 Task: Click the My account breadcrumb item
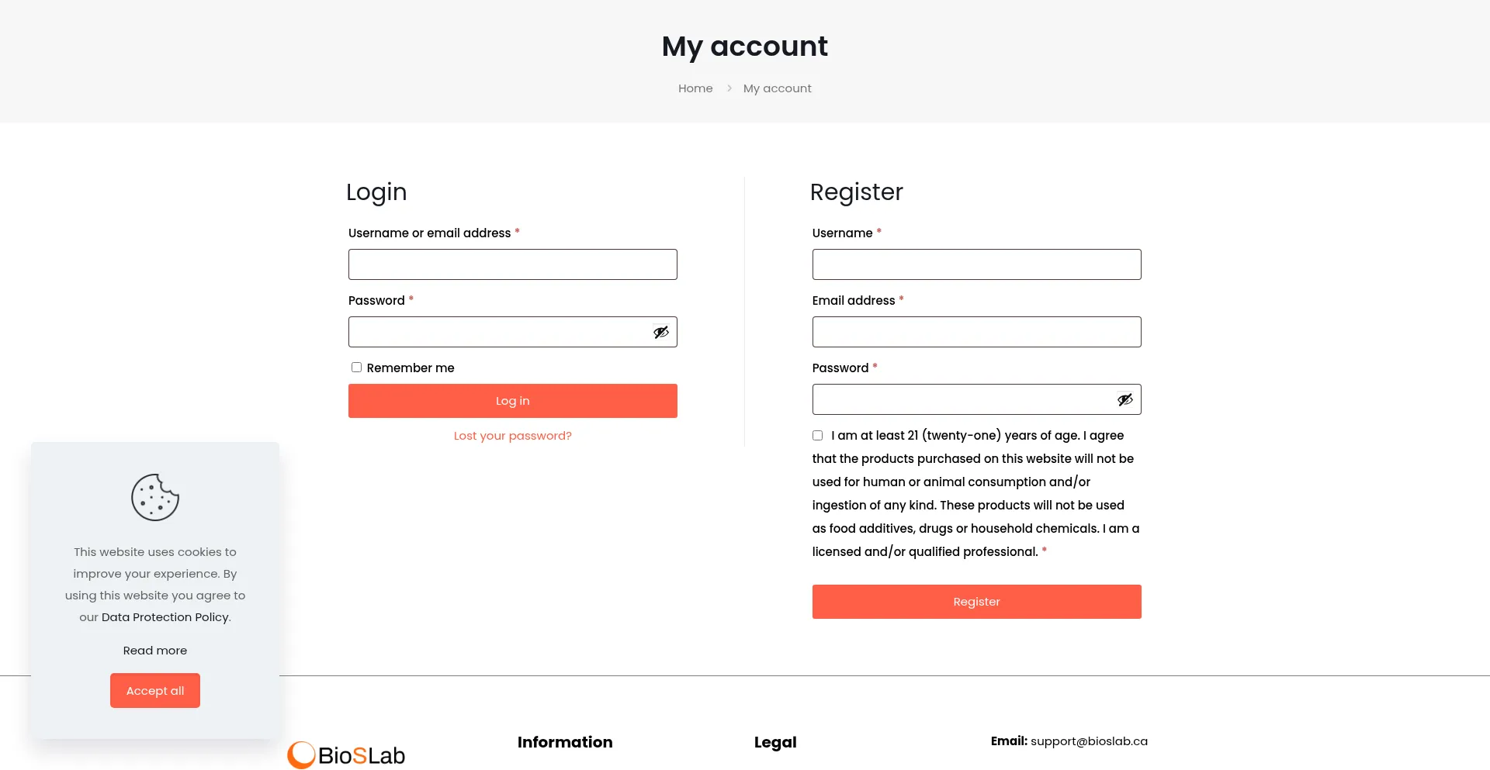pyautogui.click(x=777, y=88)
